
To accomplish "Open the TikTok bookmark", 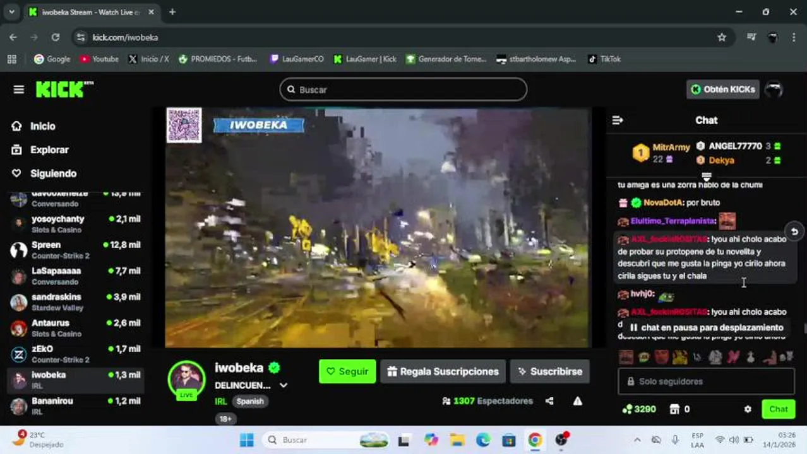I will click(604, 59).
